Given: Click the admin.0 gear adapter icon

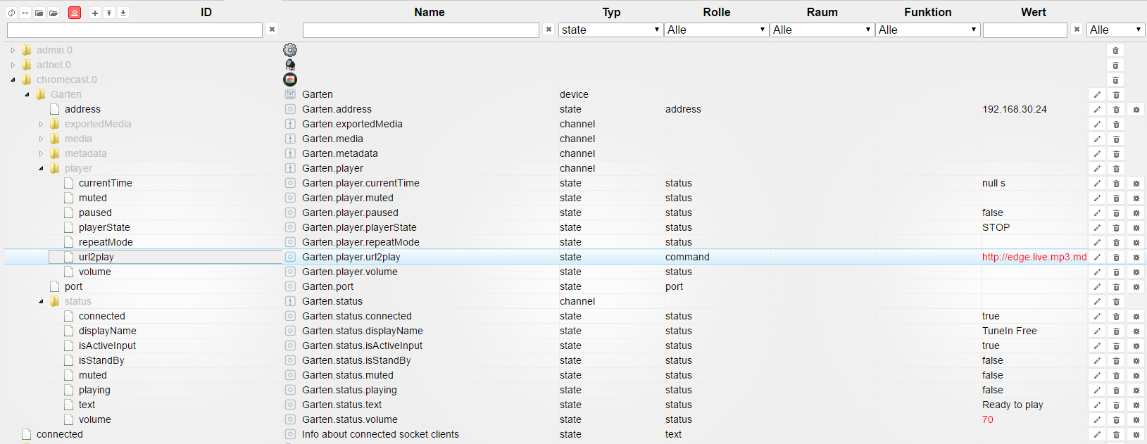Looking at the screenshot, I should [x=290, y=50].
